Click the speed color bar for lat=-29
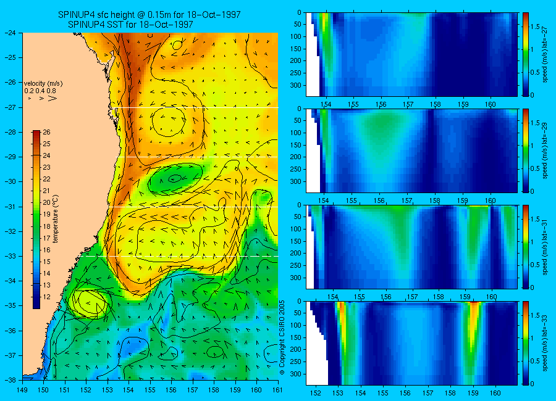The width and height of the screenshot is (556, 401). click(x=526, y=151)
